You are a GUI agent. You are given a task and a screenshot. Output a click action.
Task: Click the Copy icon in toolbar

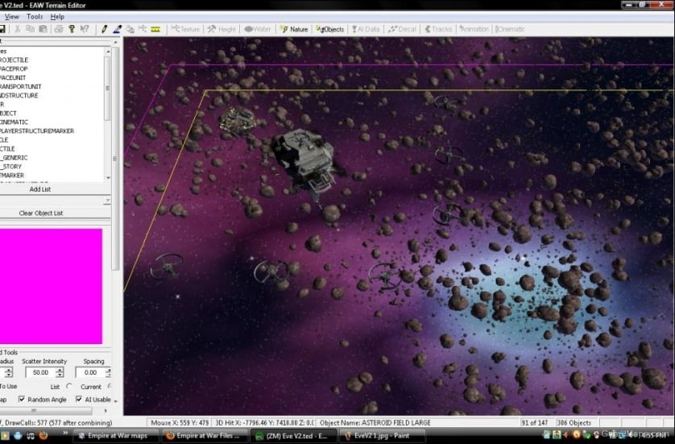tap(30, 29)
